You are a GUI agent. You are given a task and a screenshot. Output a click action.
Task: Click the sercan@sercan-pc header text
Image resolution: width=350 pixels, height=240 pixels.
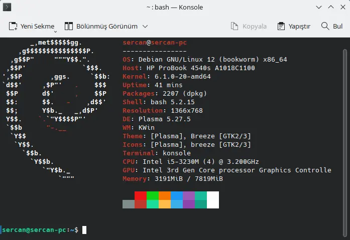coord(155,42)
